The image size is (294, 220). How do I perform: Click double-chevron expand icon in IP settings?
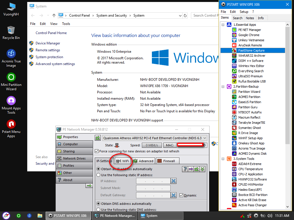(202, 169)
